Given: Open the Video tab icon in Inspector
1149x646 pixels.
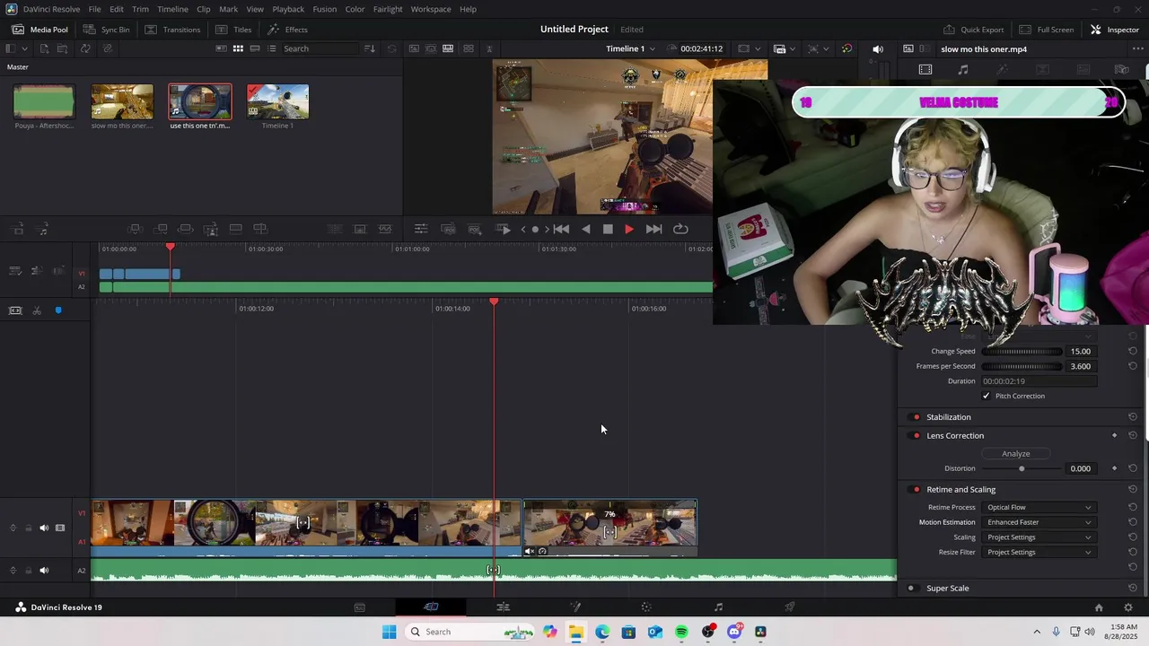Looking at the screenshot, I should [925, 69].
